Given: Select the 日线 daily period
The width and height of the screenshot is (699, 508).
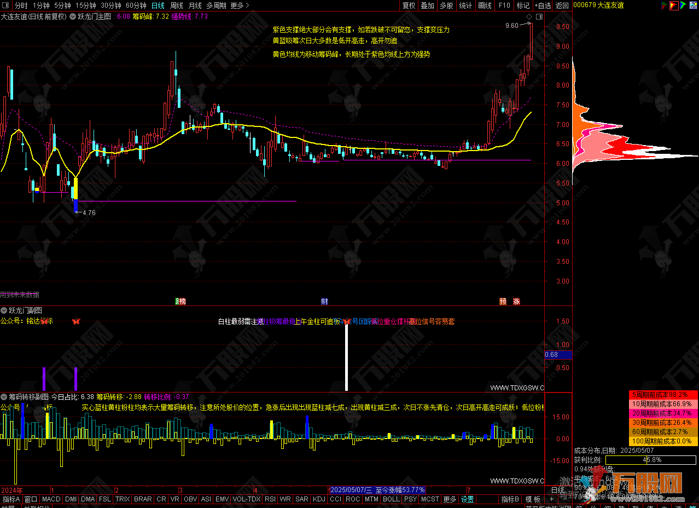Looking at the screenshot, I should (158, 5).
